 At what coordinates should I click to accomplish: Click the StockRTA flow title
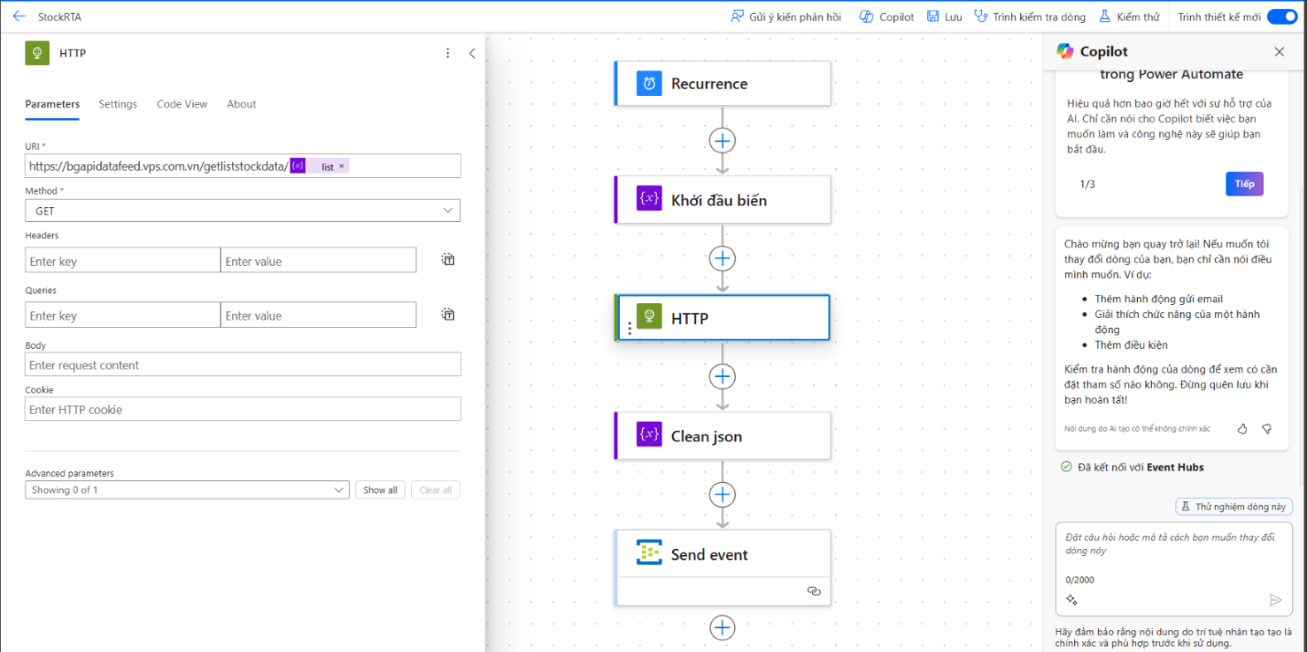coord(59,16)
